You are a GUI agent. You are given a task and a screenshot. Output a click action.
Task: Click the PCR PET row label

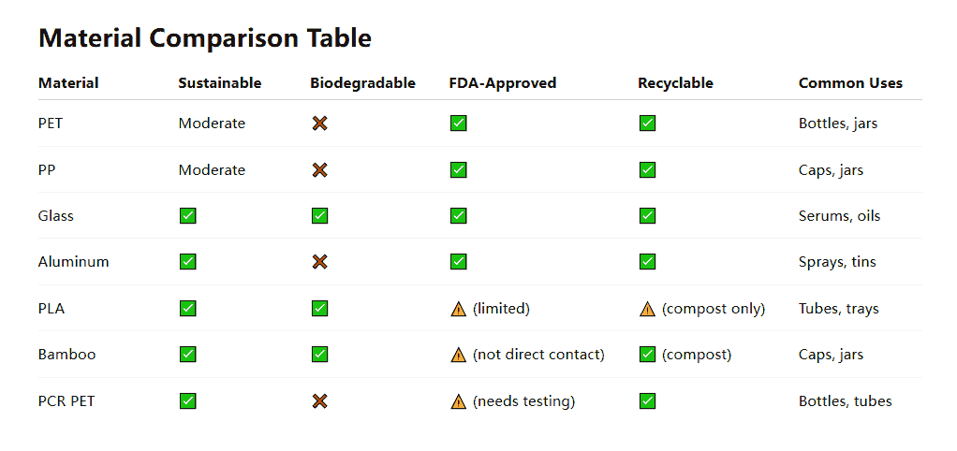(66, 401)
